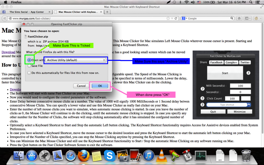Image resolution: width=264 pixels, height=165 pixels.
Task: Expand arrow beside the monkey icon
Action: point(260,18)
